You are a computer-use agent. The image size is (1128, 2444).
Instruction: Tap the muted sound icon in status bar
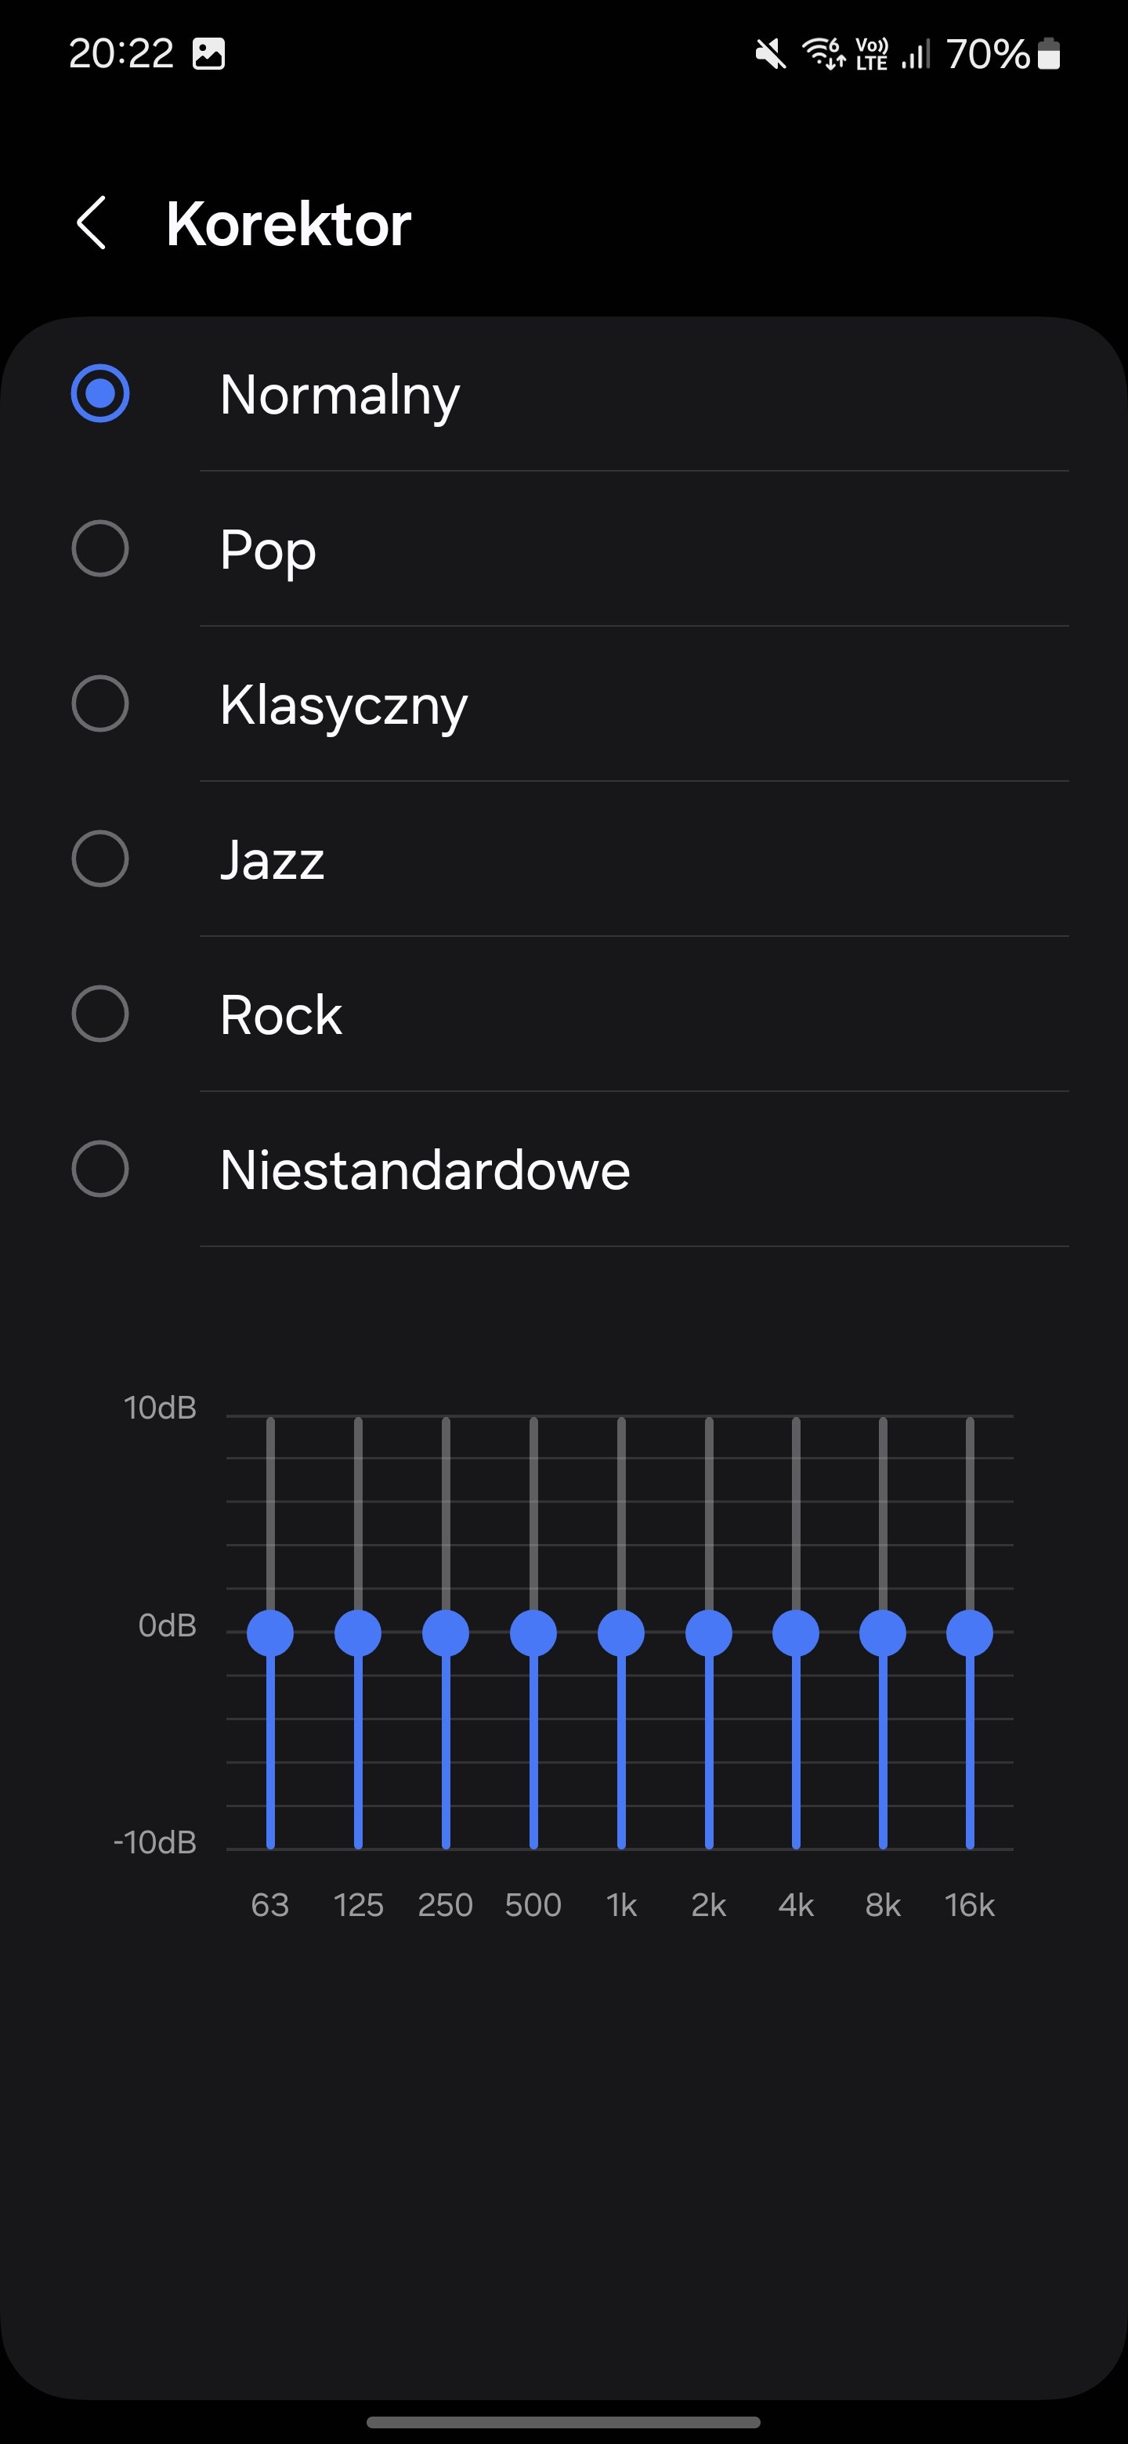[x=770, y=54]
